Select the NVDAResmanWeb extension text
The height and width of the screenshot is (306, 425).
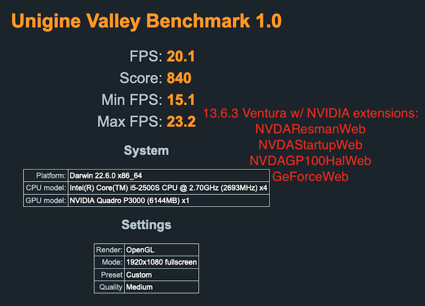[310, 129]
